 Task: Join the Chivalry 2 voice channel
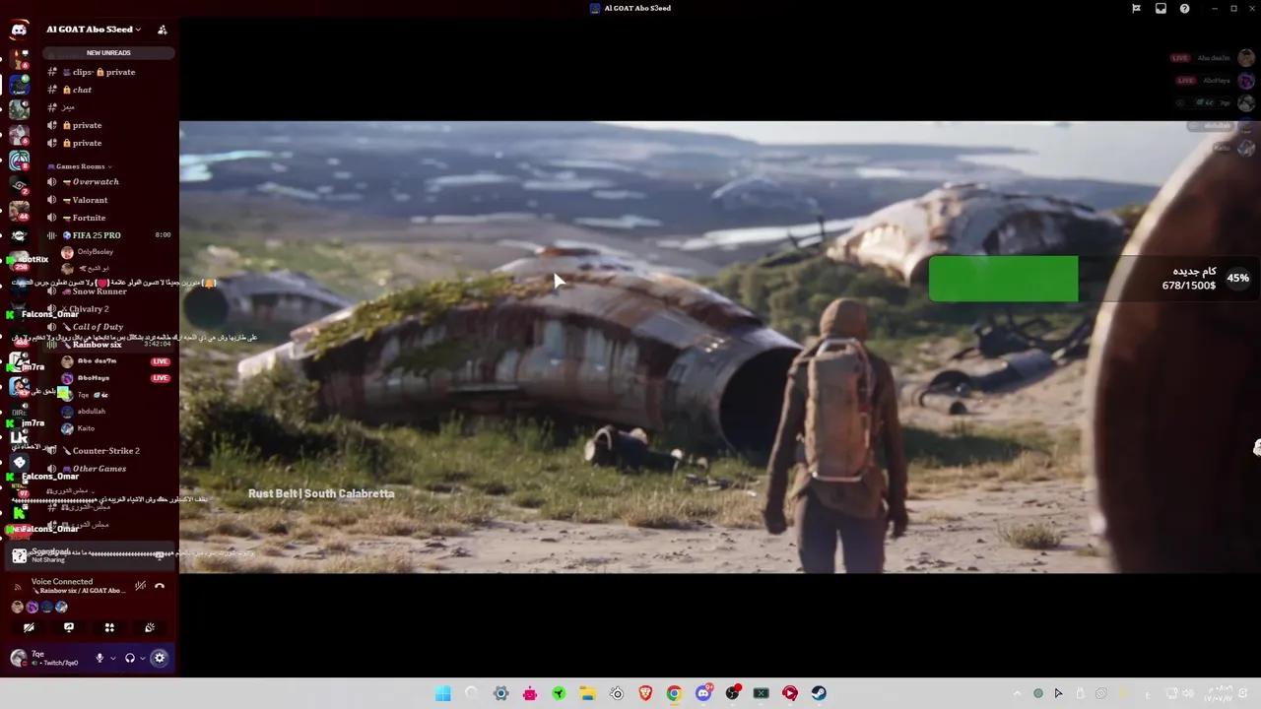point(108,309)
